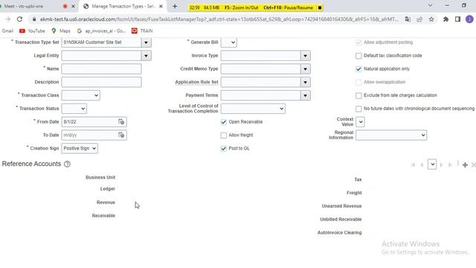Uncheck Open Receivable
This screenshot has height=268, width=476.
[224, 122]
